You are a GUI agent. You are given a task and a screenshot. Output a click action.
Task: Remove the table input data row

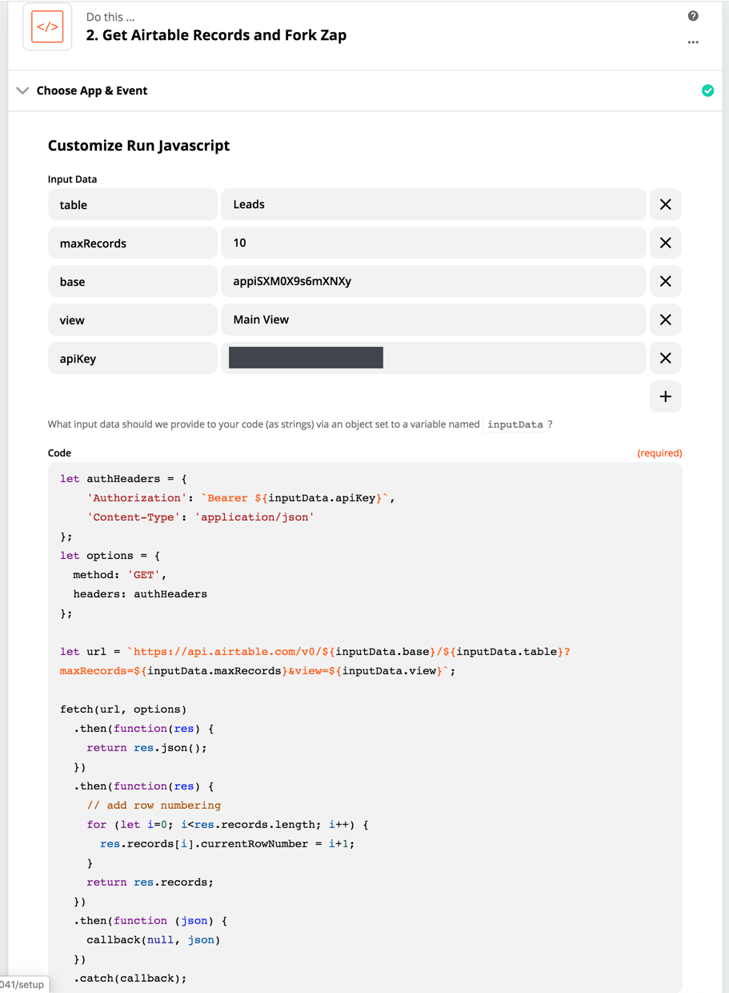pos(665,204)
